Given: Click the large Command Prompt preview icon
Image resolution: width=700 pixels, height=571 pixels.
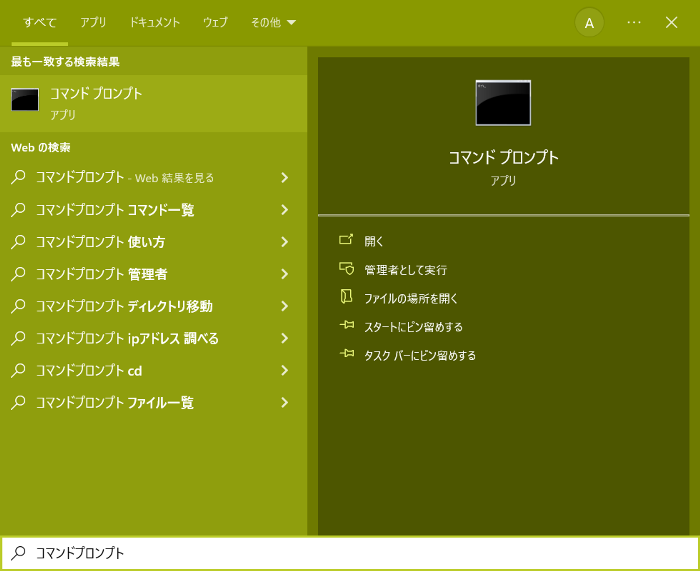Looking at the screenshot, I should click(503, 103).
